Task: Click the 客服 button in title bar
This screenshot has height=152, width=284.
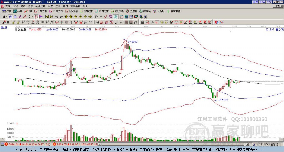Action: (255, 2)
